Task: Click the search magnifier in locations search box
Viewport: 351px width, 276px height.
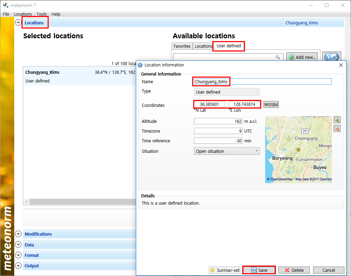Action: (x=277, y=57)
